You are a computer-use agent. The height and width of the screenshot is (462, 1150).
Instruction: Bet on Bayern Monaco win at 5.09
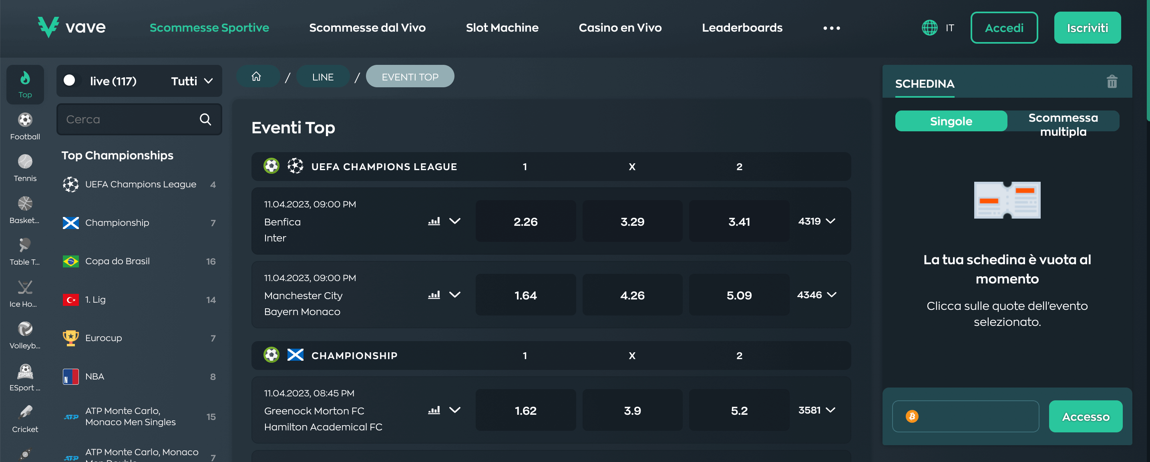[x=739, y=295]
